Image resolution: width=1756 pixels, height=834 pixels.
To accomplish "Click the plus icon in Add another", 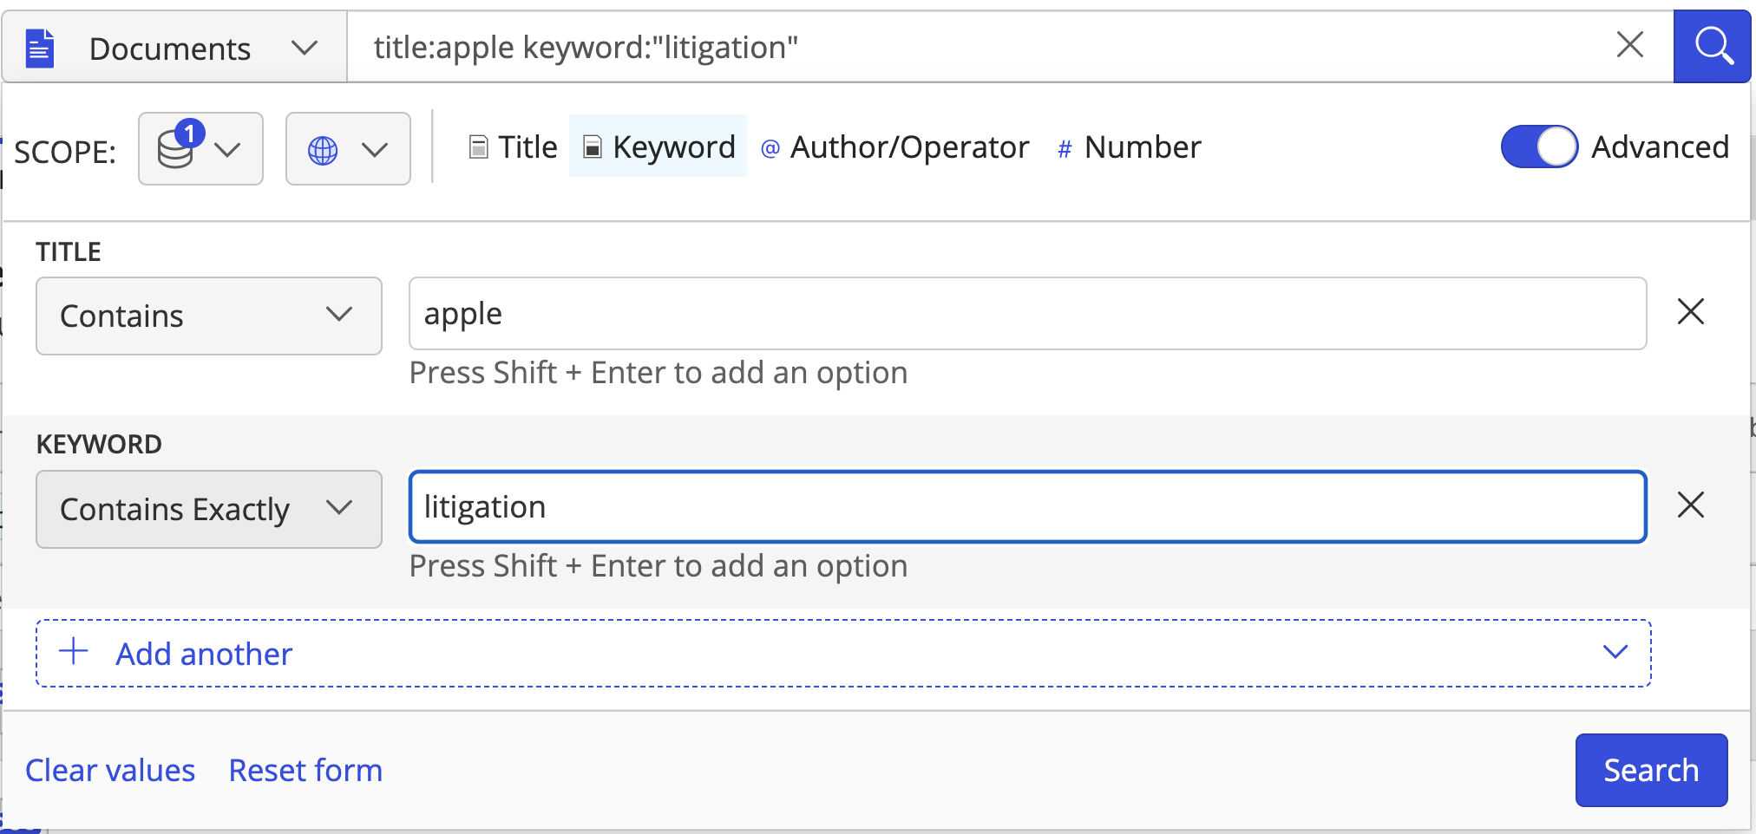I will point(75,652).
